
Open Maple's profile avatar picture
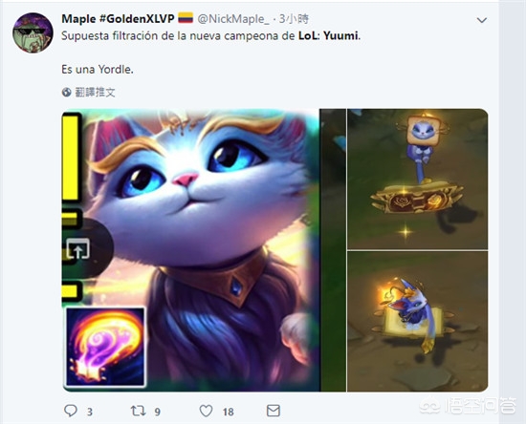(33, 32)
